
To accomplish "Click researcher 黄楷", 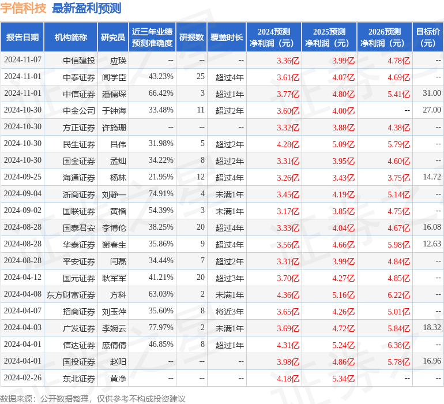I will pyautogui.click(x=118, y=211).
